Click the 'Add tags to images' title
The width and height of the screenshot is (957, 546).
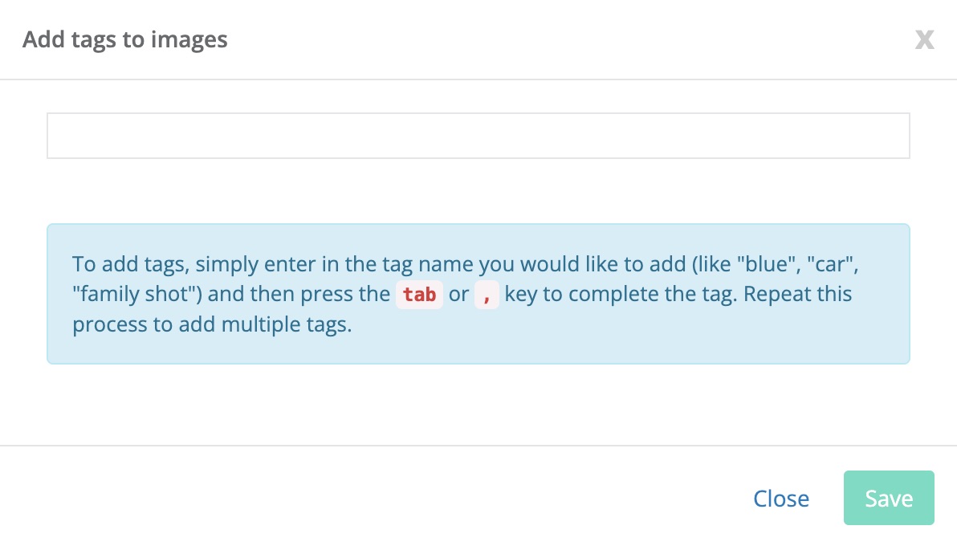pos(125,39)
